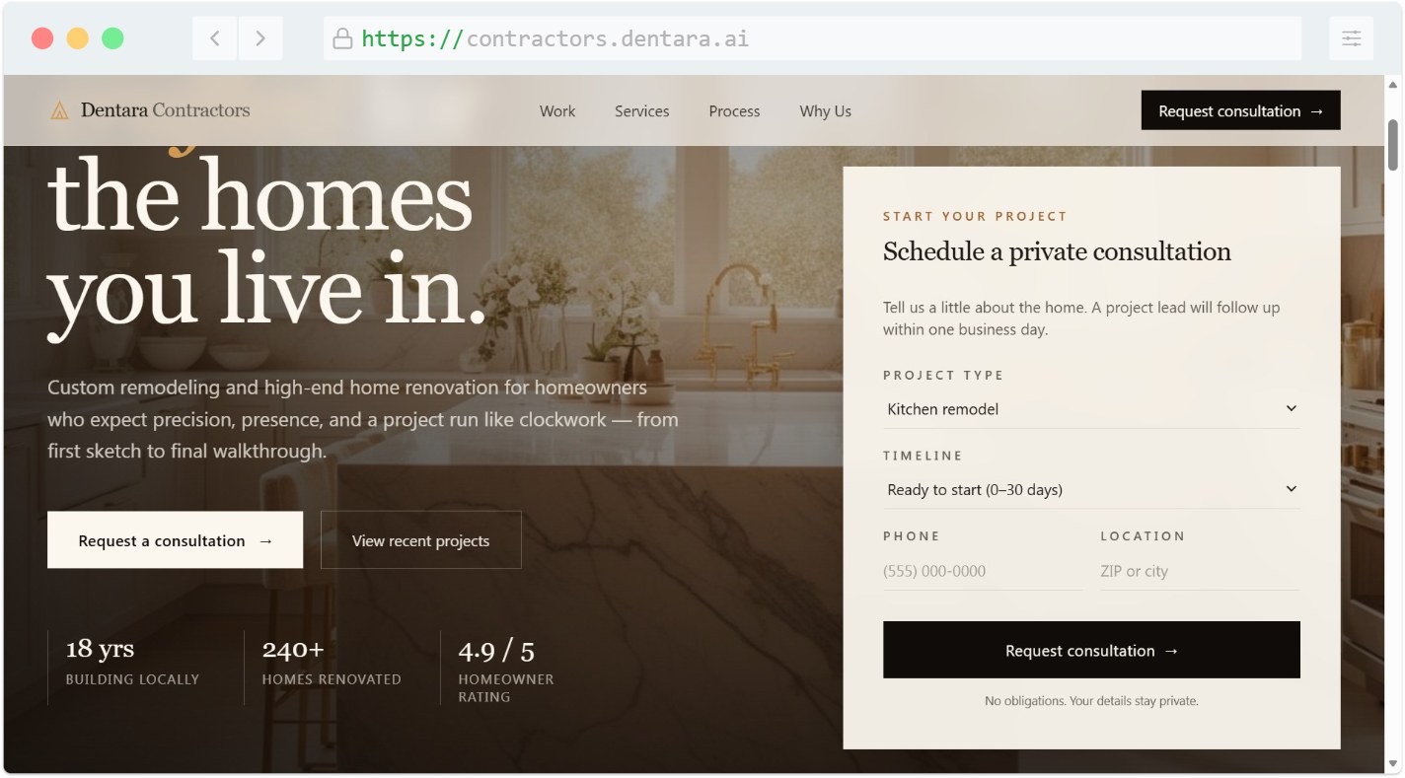This screenshot has width=1405, height=778.
Task: Click 'Schedule a private consultation' heading
Action: point(1057,251)
